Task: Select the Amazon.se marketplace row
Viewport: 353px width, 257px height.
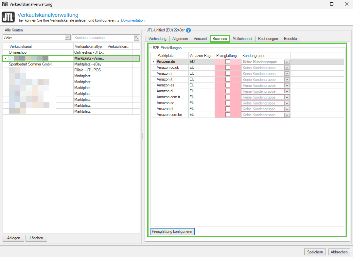Action: pos(247,103)
